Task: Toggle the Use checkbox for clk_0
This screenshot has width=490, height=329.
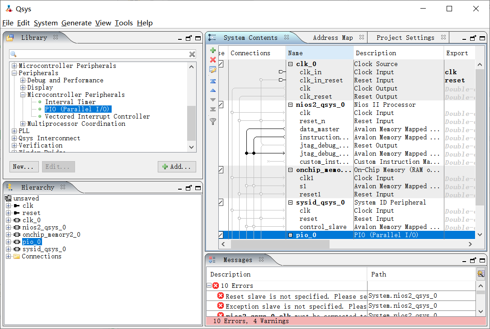Action: [221, 64]
